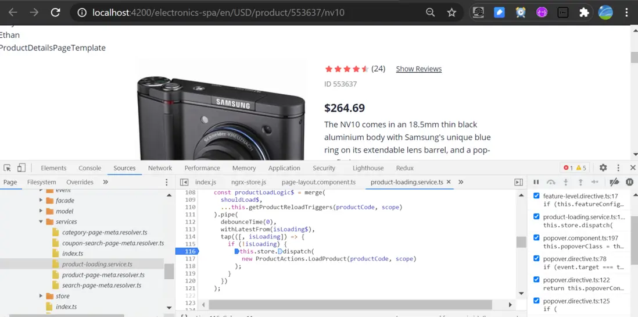Bookmark this page with star icon
Image resolution: width=638 pixels, height=317 pixels.
451,13
